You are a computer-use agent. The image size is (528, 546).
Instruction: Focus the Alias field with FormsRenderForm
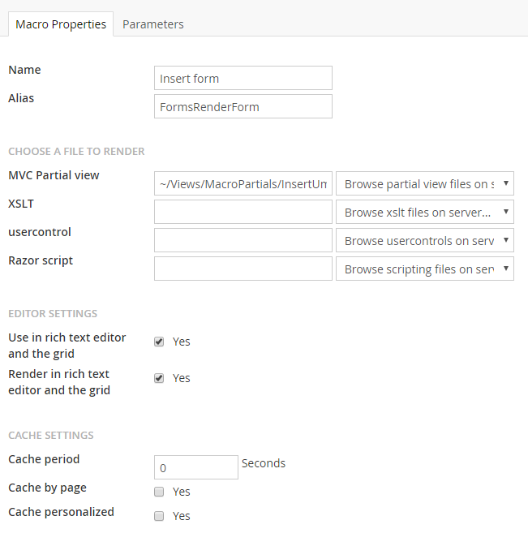(243, 106)
